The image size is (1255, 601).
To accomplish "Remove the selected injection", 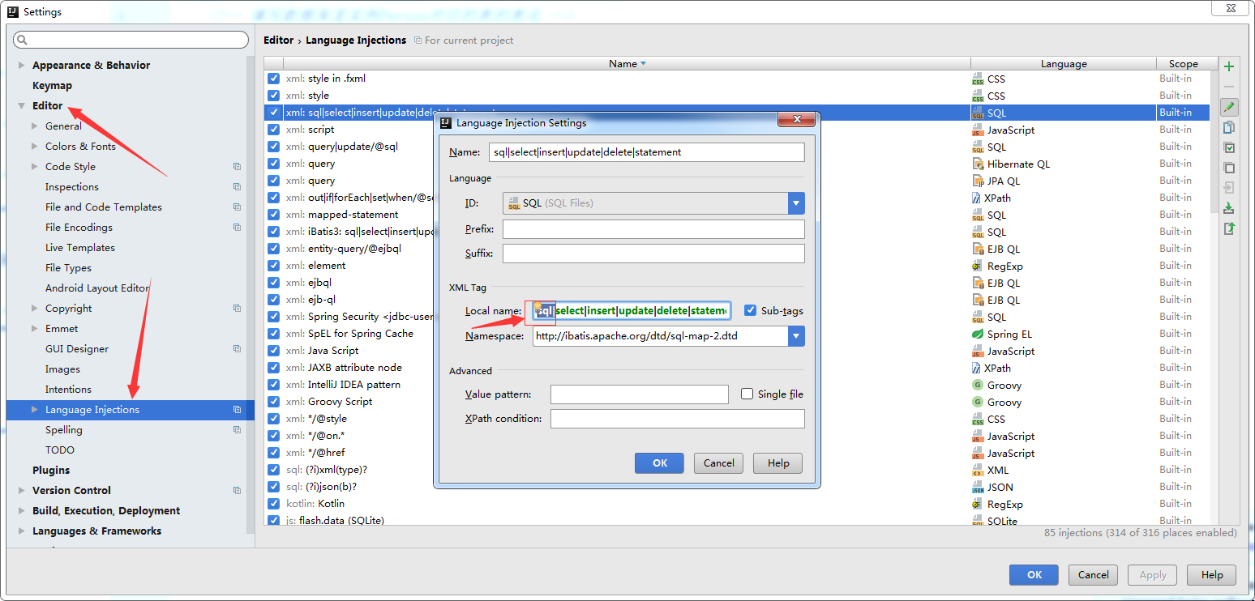I will 1229,87.
